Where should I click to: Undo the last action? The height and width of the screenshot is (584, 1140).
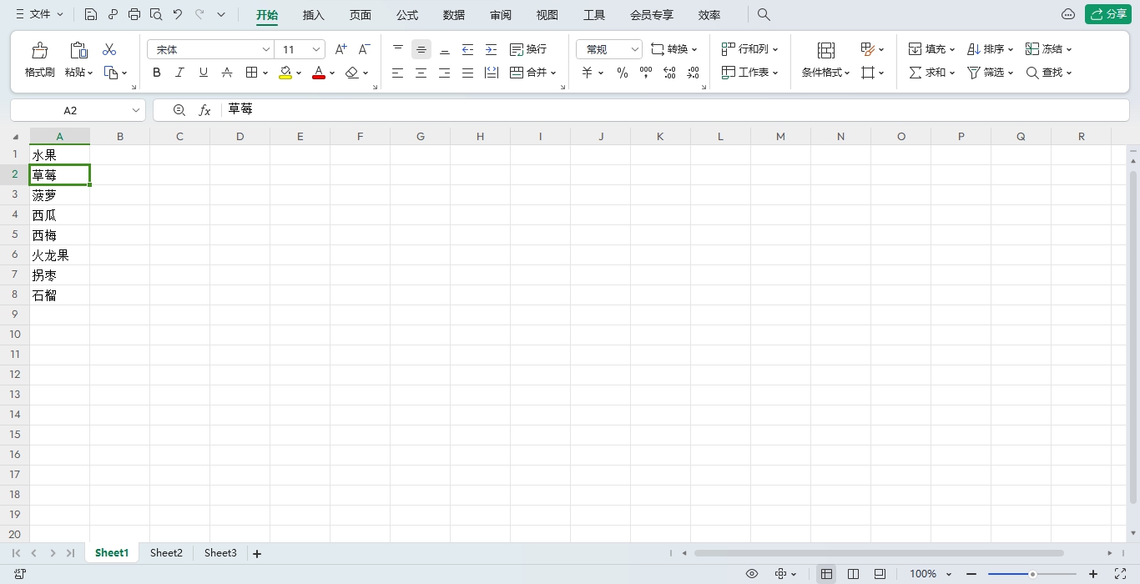[178, 14]
